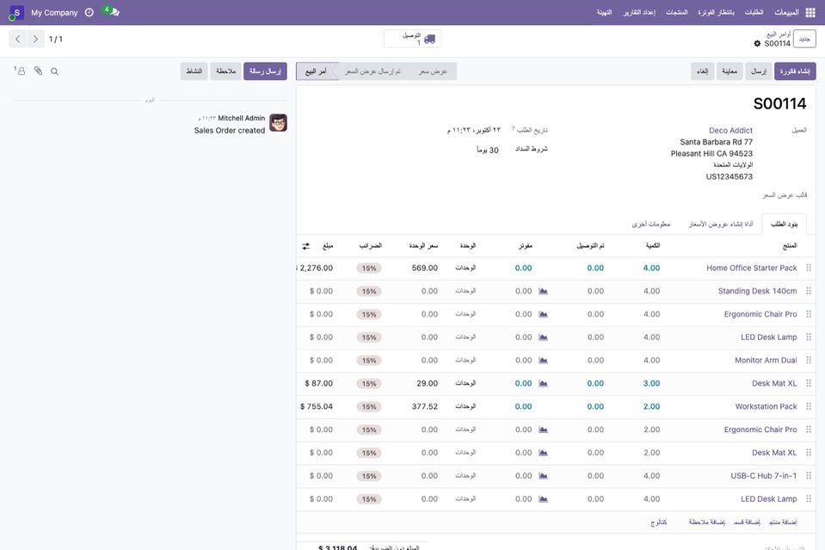
Task: Click the إضافة ملاحظة link
Action: tap(706, 522)
